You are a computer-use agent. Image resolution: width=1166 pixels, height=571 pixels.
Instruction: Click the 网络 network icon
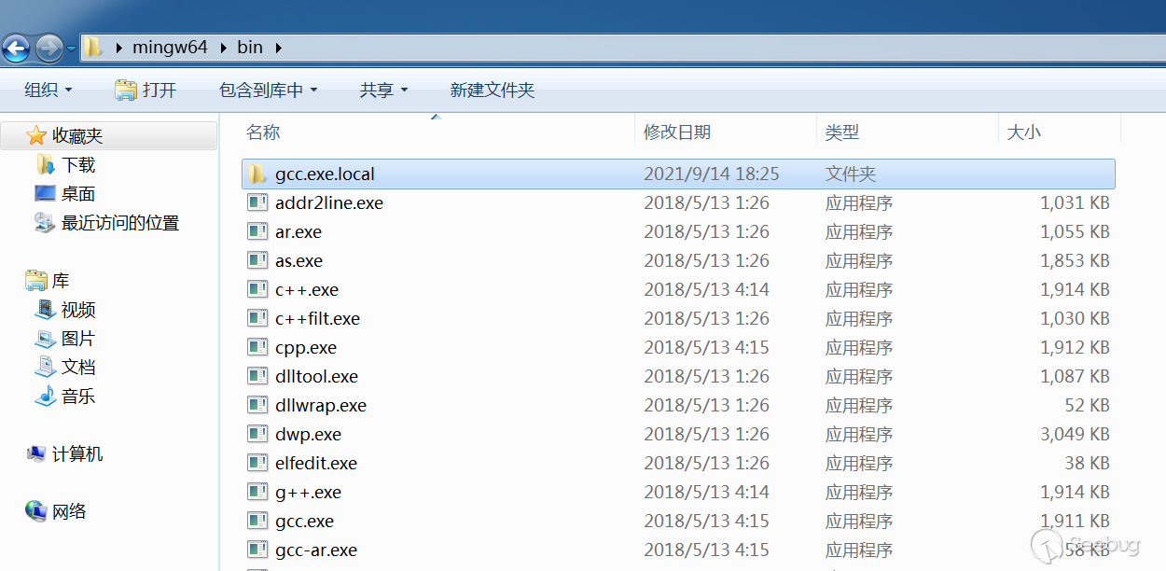(x=36, y=511)
